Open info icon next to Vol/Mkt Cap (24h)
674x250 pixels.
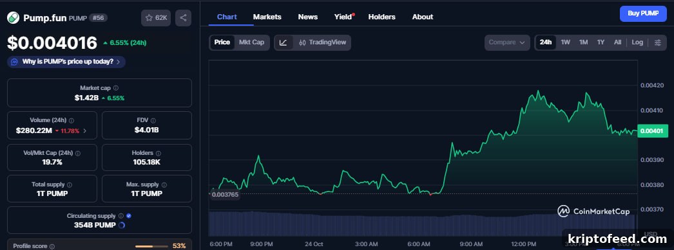click(x=78, y=153)
